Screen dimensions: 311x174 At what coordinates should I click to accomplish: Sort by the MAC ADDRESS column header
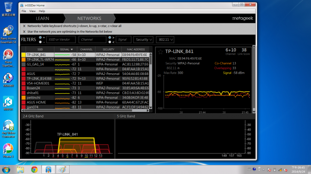pos(136,50)
